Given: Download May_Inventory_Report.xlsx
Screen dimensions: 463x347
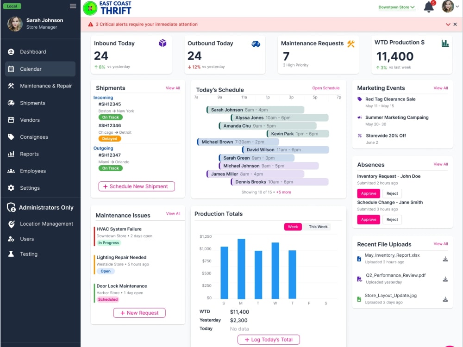Looking at the screenshot, I should (445, 259).
